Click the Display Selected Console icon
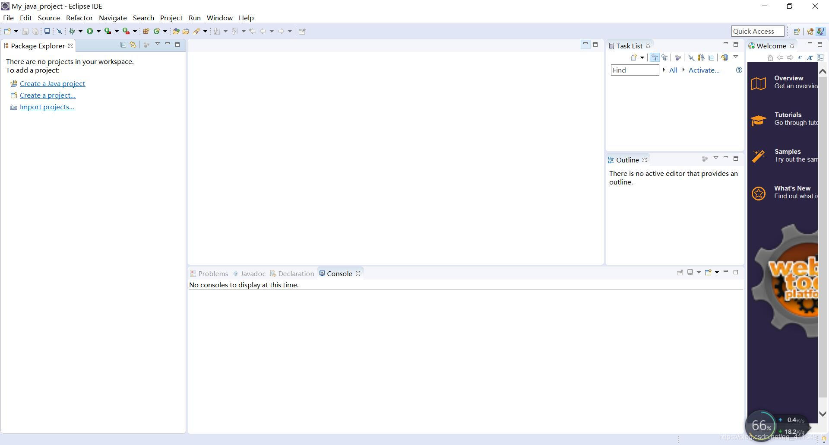Viewport: 829px width, 445px height. pyautogui.click(x=690, y=272)
